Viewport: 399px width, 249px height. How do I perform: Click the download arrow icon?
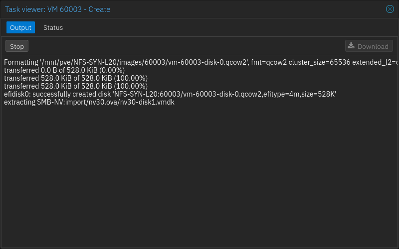pyautogui.click(x=351, y=46)
